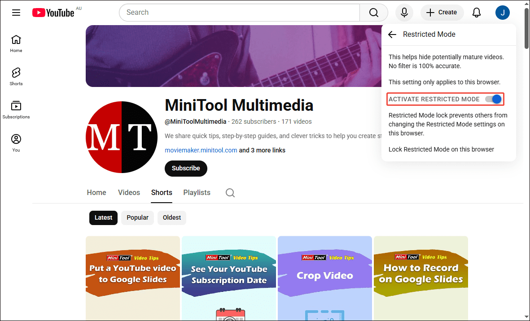Viewport: 530px width, 321px height.
Task: Go to Home in the sidebar
Action: tap(16, 43)
